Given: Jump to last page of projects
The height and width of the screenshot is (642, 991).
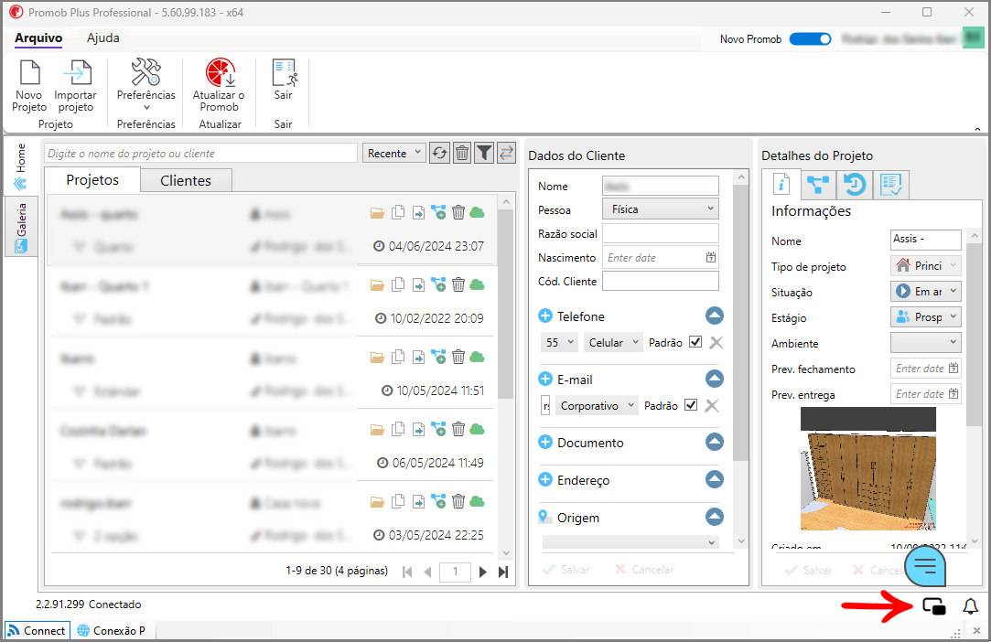Looking at the screenshot, I should point(503,572).
